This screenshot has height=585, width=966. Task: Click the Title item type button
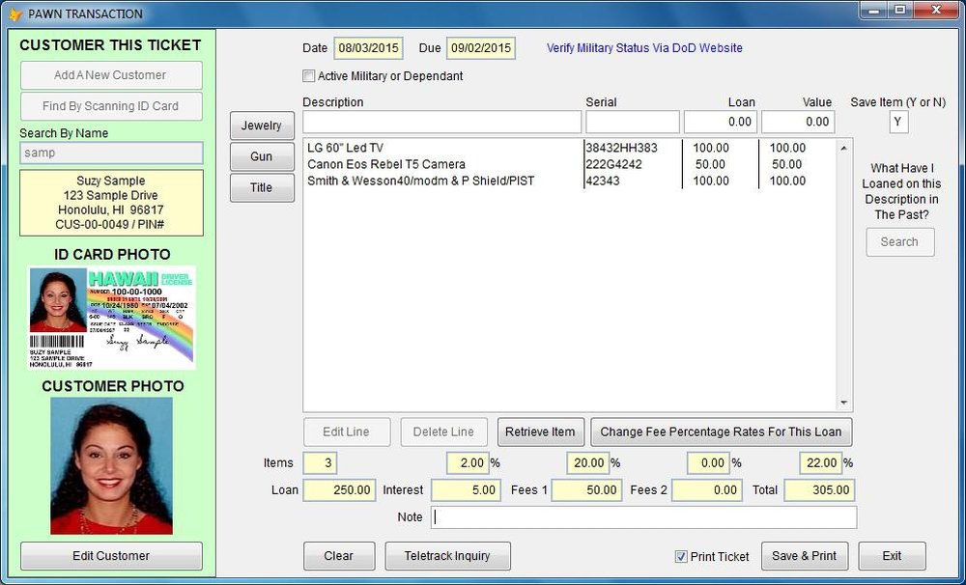point(262,187)
